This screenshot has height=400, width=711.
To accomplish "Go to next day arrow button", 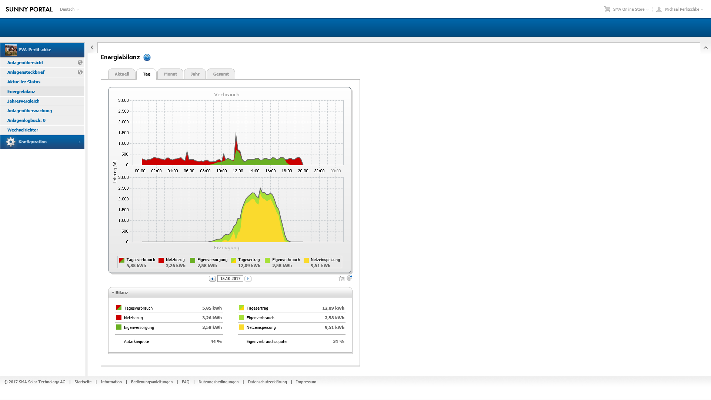I will coord(248,279).
